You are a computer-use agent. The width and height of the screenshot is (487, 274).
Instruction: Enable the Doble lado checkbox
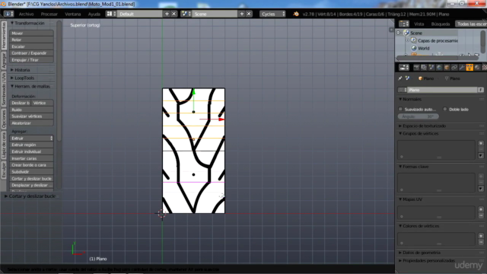(x=445, y=109)
